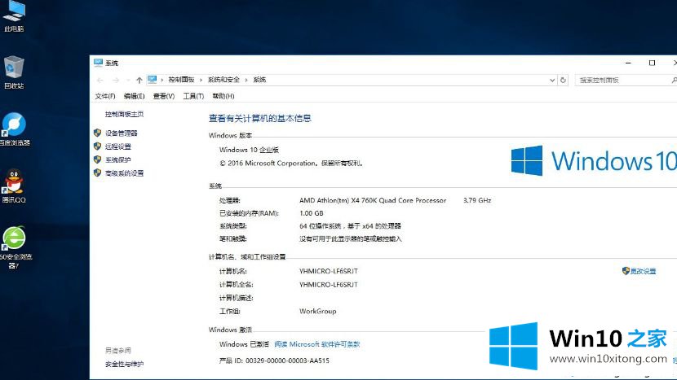
Task: Open the recent locations dropdown arrow
Action: tap(128, 80)
